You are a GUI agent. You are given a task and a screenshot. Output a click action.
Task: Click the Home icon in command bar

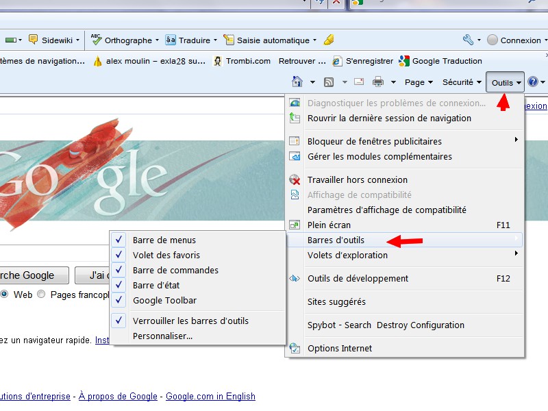point(297,82)
